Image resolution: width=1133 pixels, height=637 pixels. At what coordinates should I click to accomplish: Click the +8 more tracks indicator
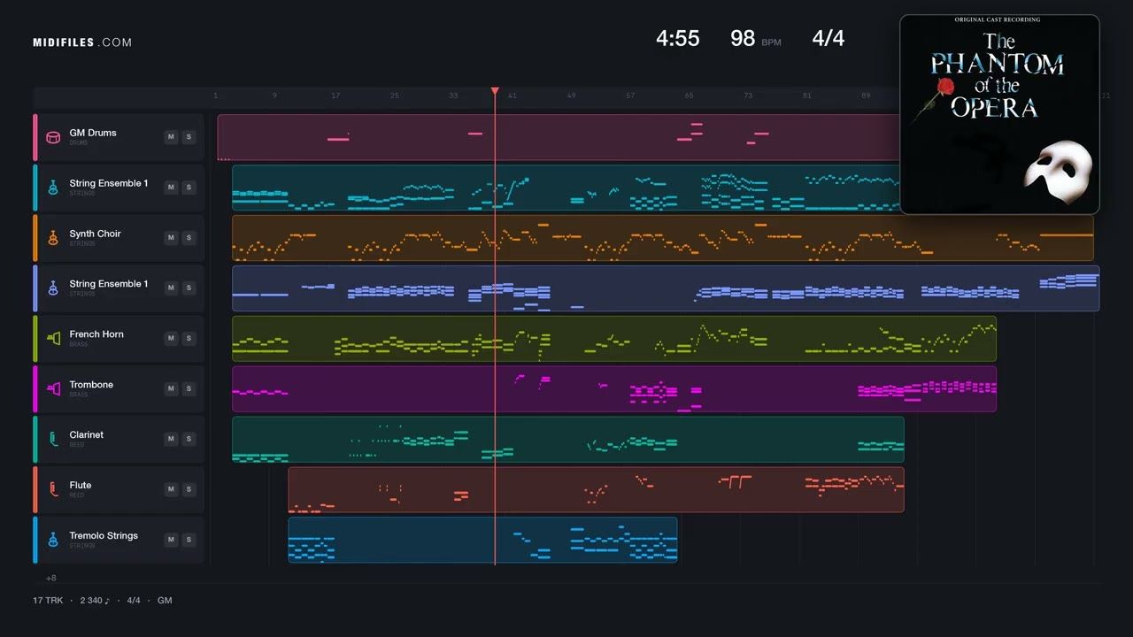pyautogui.click(x=51, y=578)
